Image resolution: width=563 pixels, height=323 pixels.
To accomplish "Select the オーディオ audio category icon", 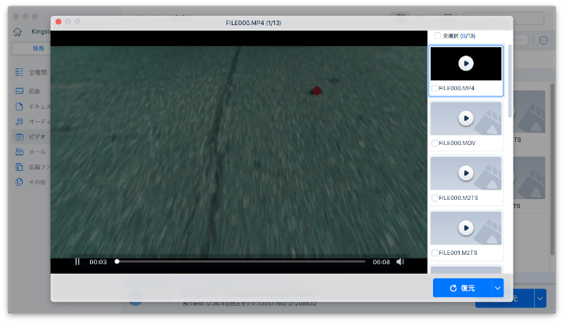I will [x=20, y=122].
